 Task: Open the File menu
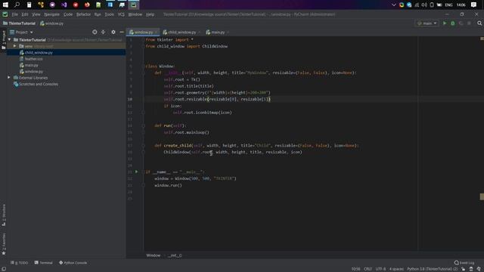pos(15,14)
